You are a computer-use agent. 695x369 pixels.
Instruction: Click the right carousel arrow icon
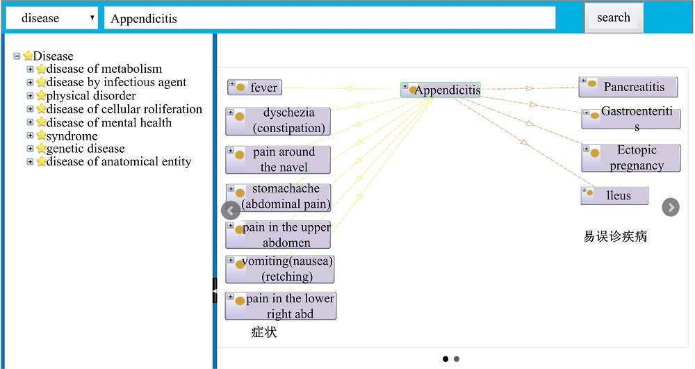click(x=670, y=207)
